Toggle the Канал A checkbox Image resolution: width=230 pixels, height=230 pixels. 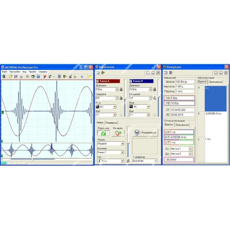click(x=98, y=81)
